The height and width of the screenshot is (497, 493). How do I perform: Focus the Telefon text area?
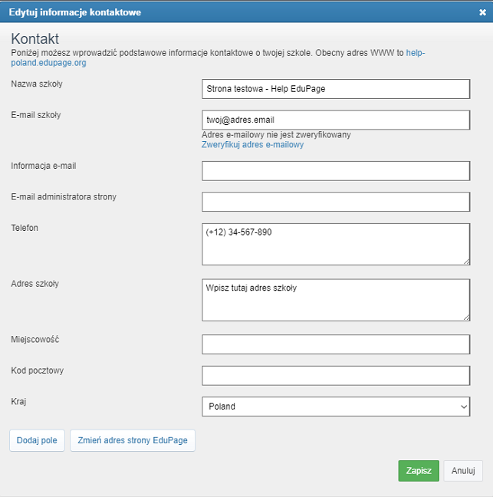point(336,244)
